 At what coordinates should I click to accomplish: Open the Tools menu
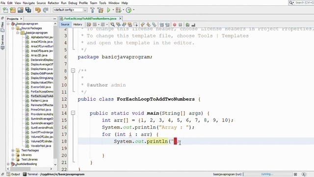[x=103, y=3]
